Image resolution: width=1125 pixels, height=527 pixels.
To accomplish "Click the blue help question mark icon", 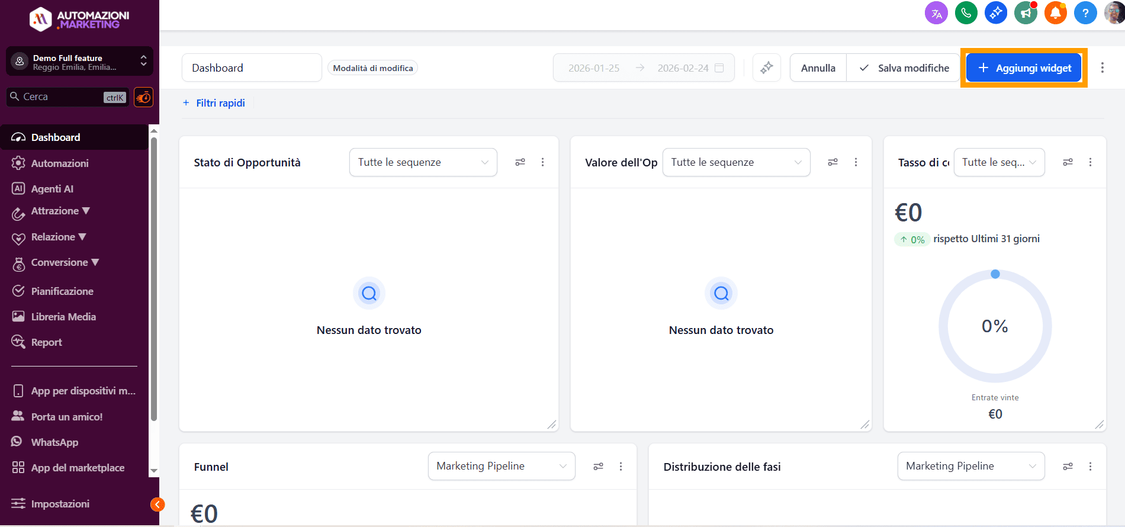I will click(x=1085, y=13).
